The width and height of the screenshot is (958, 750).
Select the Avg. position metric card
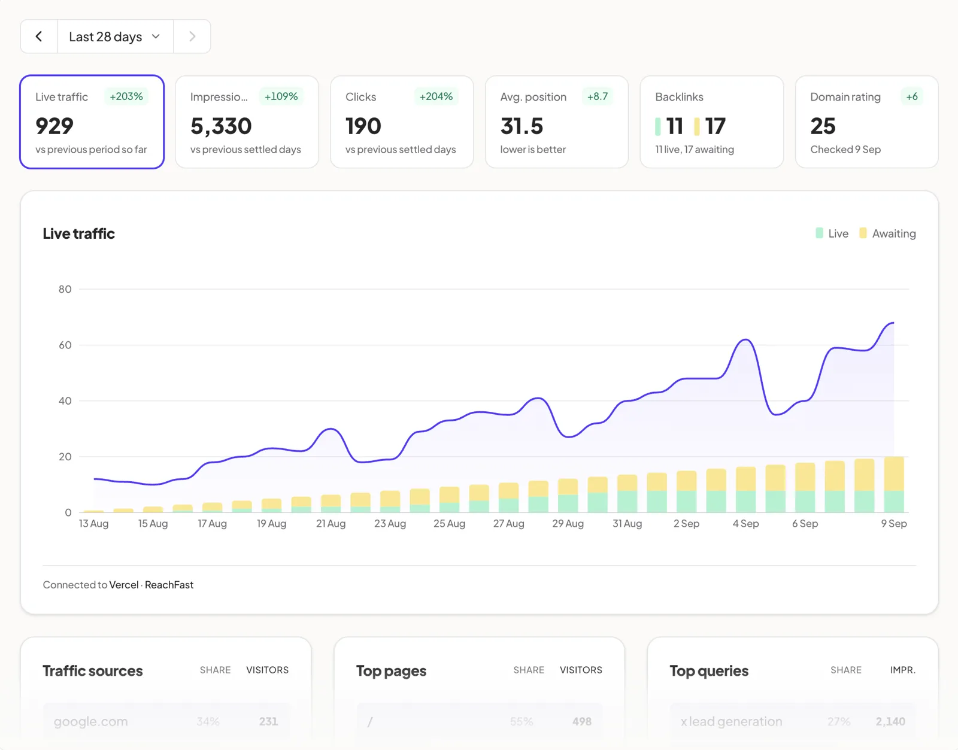pyautogui.click(x=557, y=122)
